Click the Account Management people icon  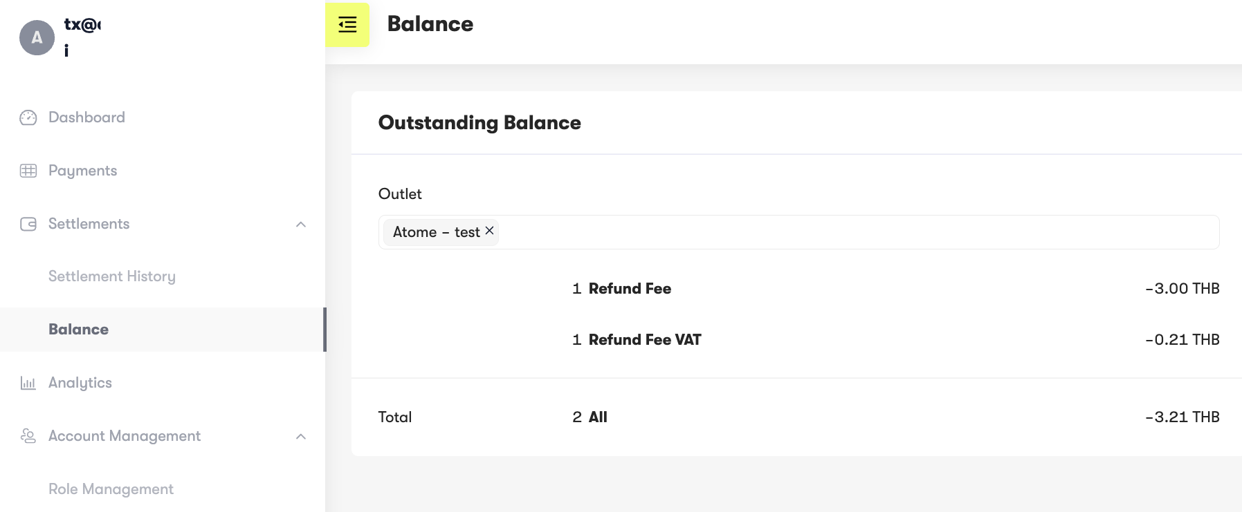pos(27,435)
